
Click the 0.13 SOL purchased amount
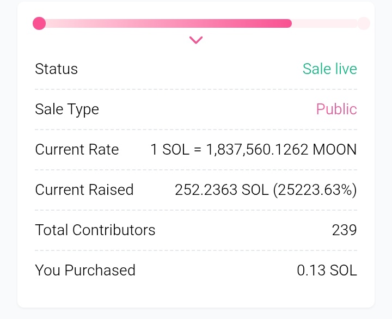click(327, 271)
